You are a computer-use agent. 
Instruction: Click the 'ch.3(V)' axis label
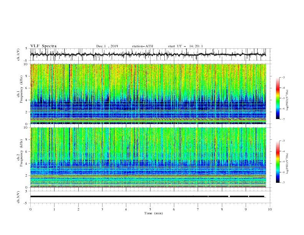(18, 197)
